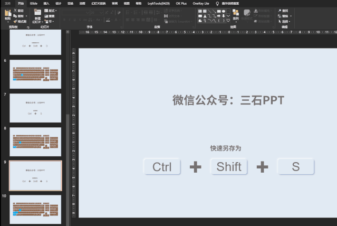Open the font name combo box
The image size is (337, 226).
tap(75, 13)
